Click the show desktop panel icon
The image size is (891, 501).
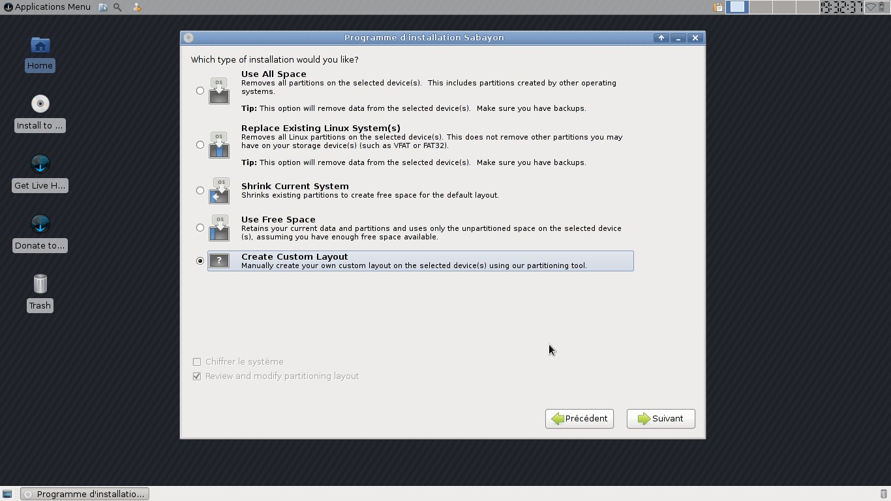click(x=103, y=7)
